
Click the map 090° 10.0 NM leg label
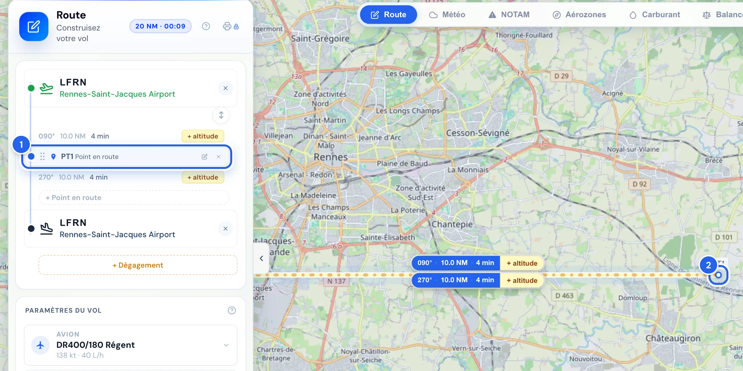coord(456,263)
